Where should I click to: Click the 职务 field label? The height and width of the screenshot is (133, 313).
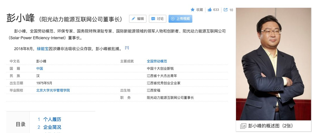tap(125, 98)
